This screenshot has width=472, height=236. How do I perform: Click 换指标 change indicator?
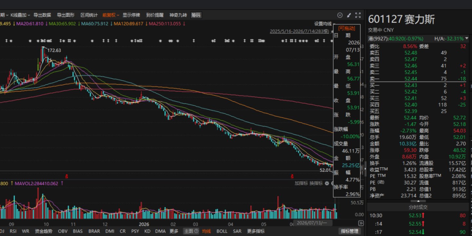tap(316, 183)
